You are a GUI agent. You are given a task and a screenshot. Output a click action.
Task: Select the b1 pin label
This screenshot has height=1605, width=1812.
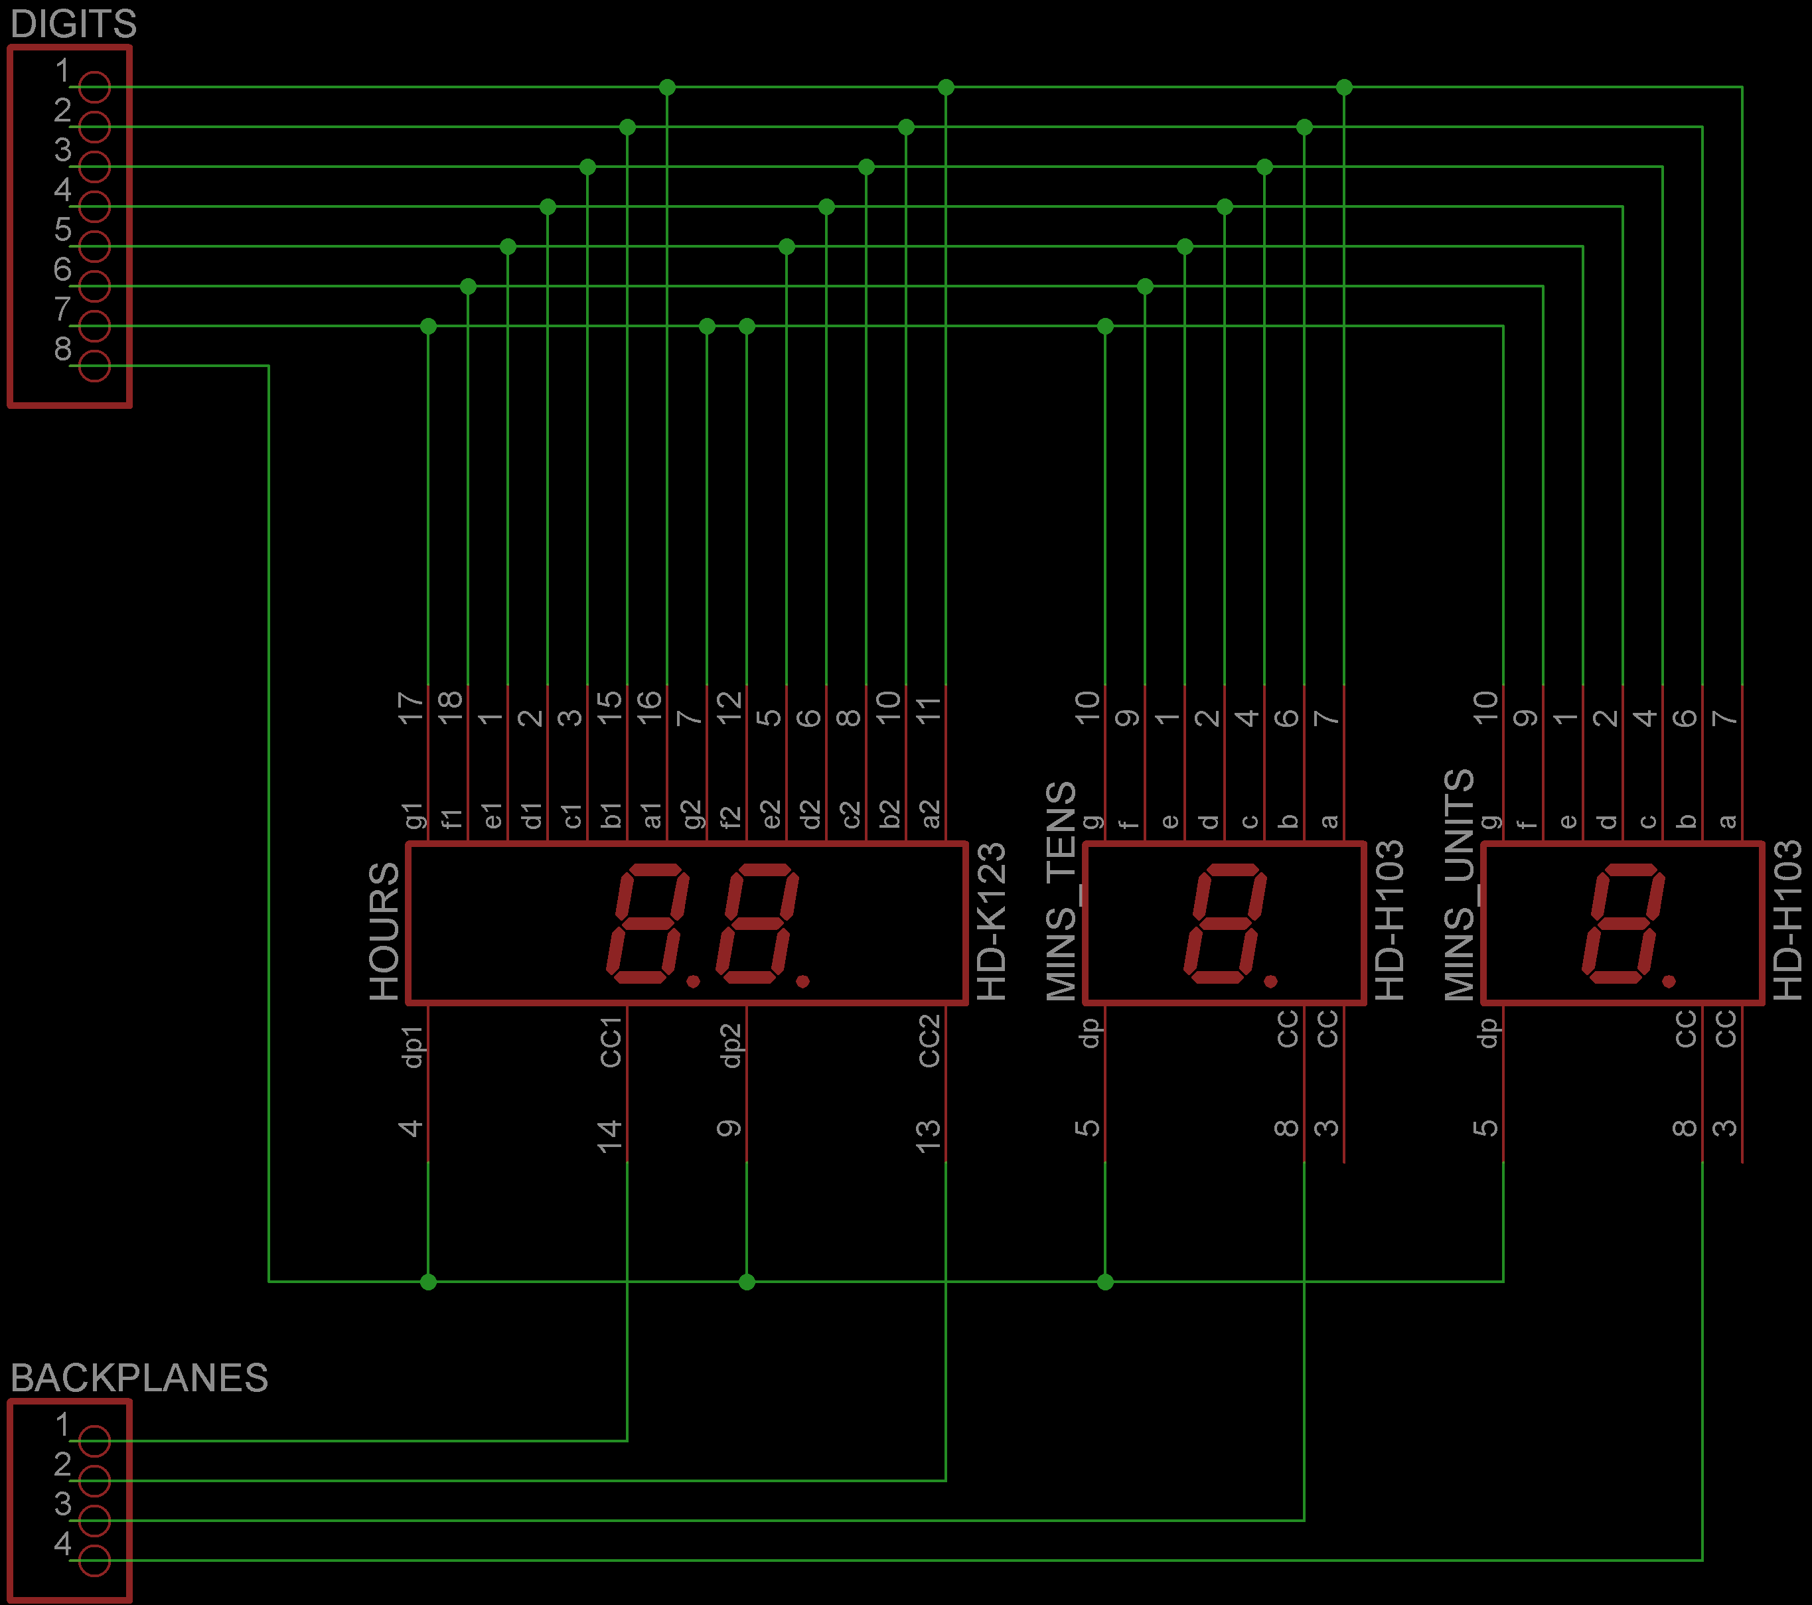pyautogui.click(x=611, y=816)
